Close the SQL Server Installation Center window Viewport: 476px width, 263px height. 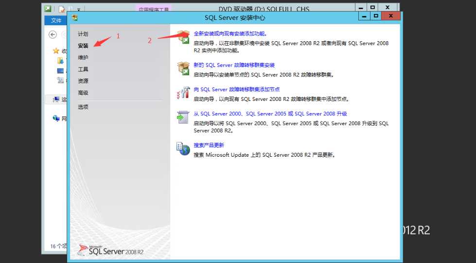pos(391,16)
